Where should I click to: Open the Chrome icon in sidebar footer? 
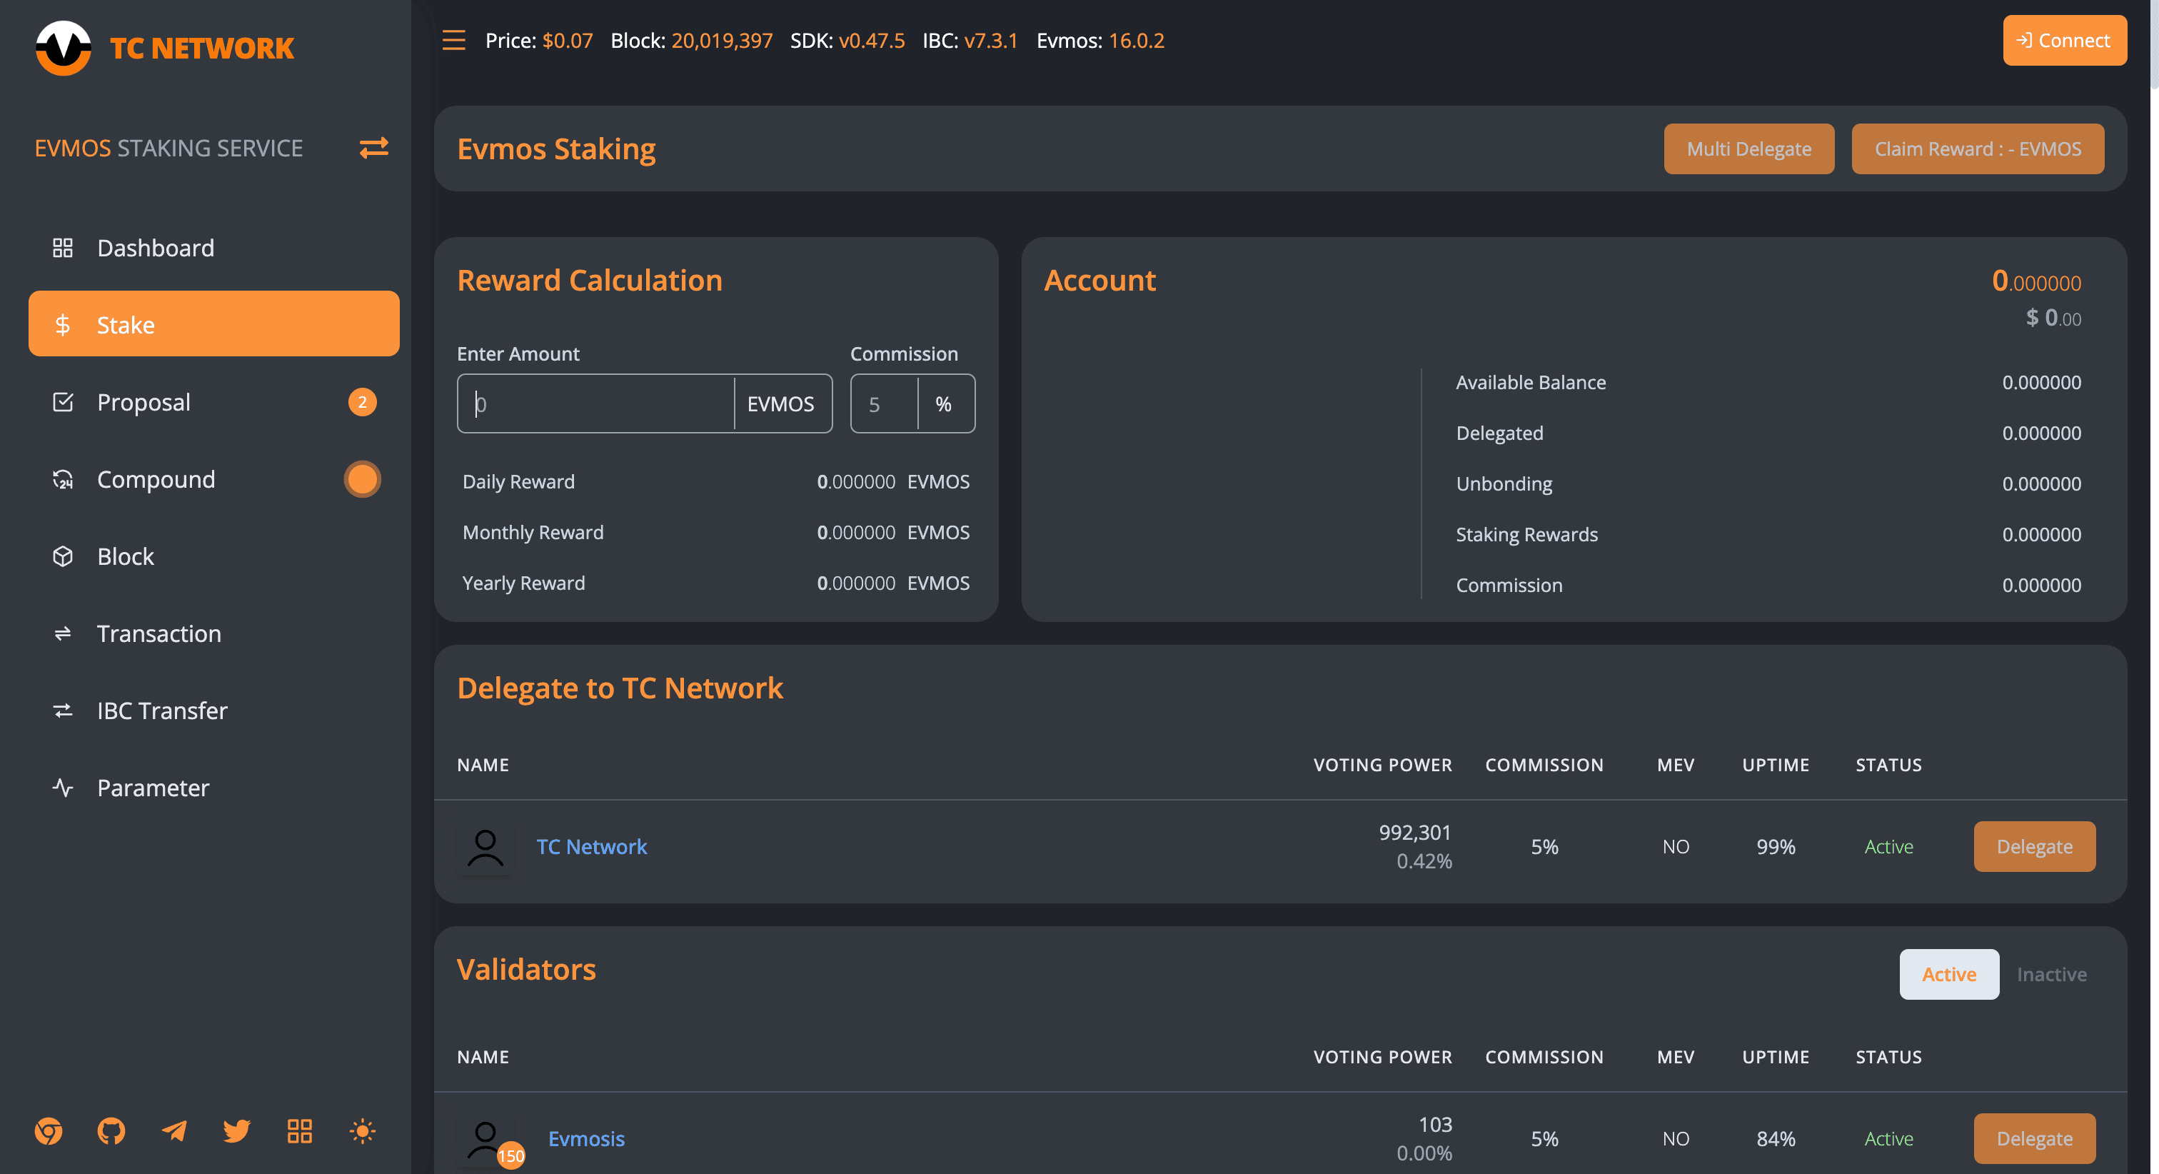[49, 1131]
